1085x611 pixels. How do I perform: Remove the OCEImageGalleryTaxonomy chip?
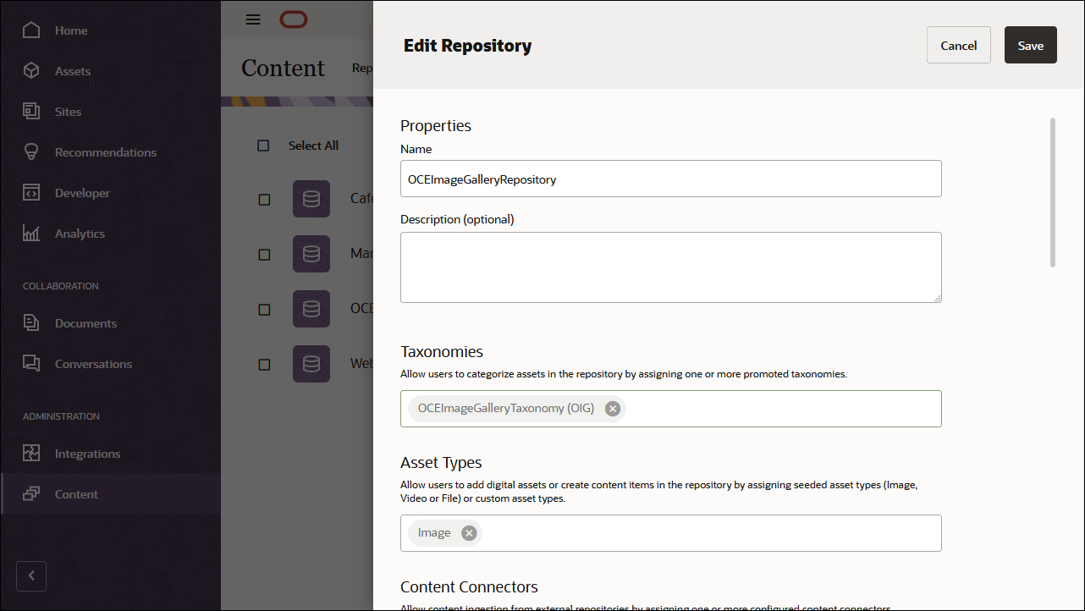click(612, 408)
